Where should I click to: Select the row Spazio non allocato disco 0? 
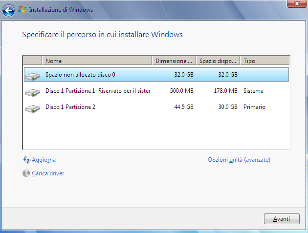pyautogui.click(x=156, y=75)
